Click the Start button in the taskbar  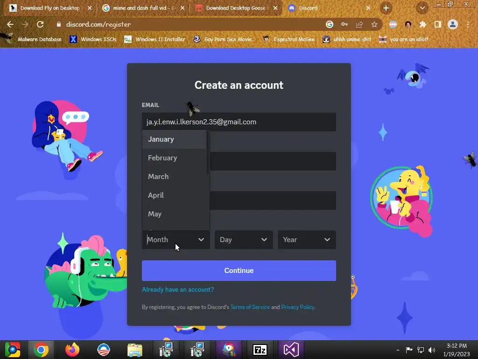coord(13,350)
